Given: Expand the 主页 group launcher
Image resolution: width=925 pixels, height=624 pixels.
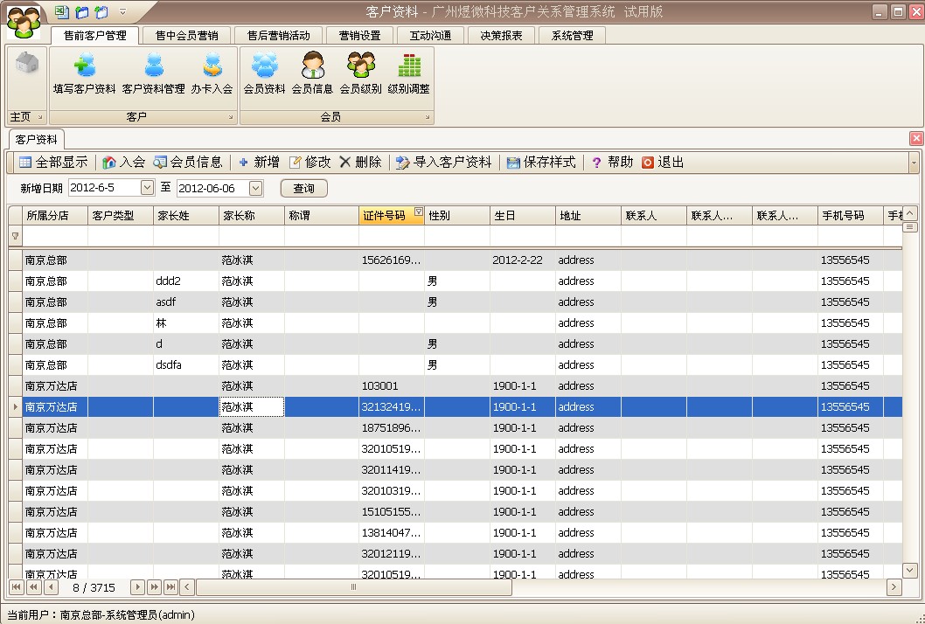Looking at the screenshot, I should tap(40, 117).
